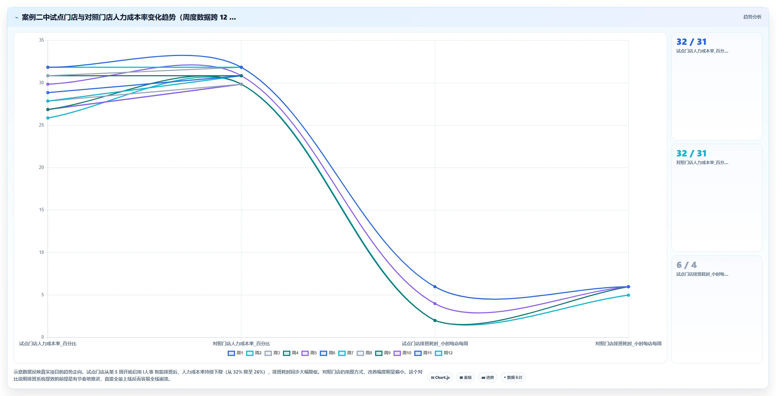Click the y-axis value 20
The width and height of the screenshot is (776, 396).
(x=42, y=168)
